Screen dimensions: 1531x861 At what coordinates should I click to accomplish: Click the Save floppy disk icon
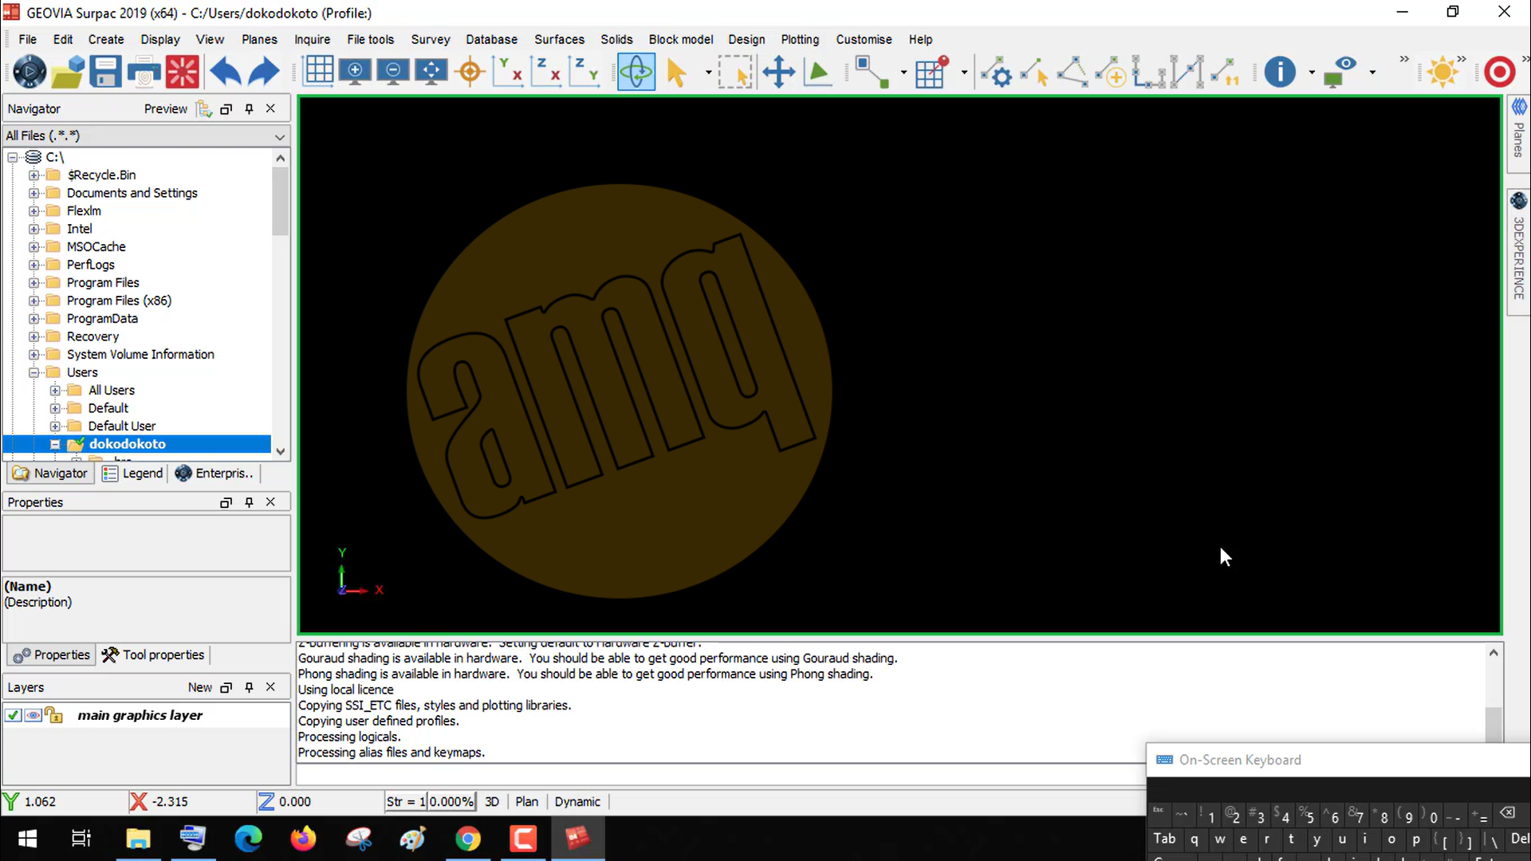105,72
